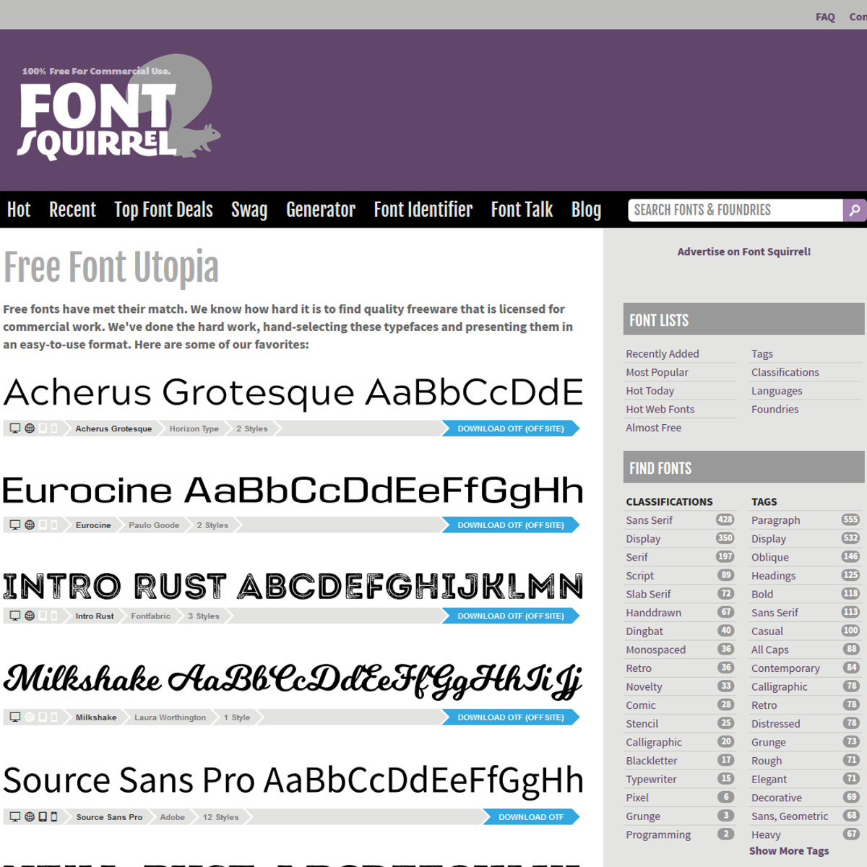The width and height of the screenshot is (867, 867).
Task: Open Hot Web Fonts list
Action: [660, 409]
